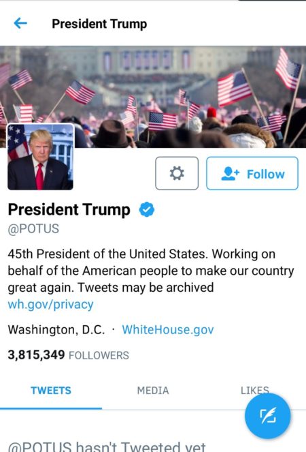Follow President Trump account

point(252,173)
